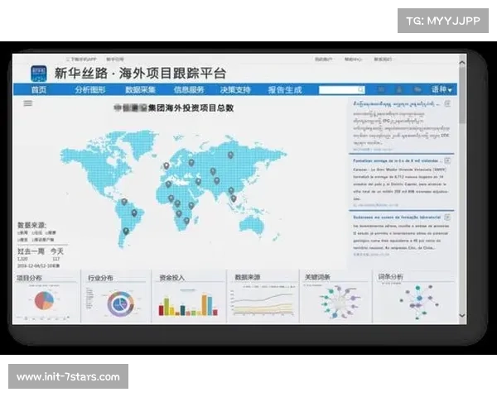The height and width of the screenshot is (397, 497).
Task: Click the Xinhua Silk Road logo icon
Action: (x=39, y=74)
